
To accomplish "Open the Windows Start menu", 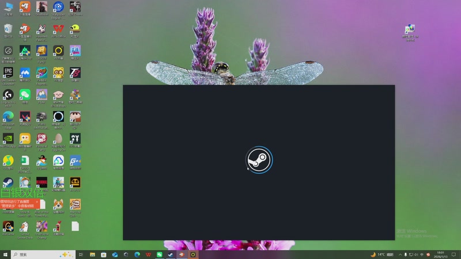I will point(5,254).
